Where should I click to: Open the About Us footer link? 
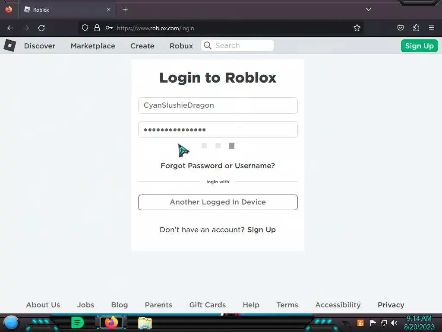(x=43, y=305)
